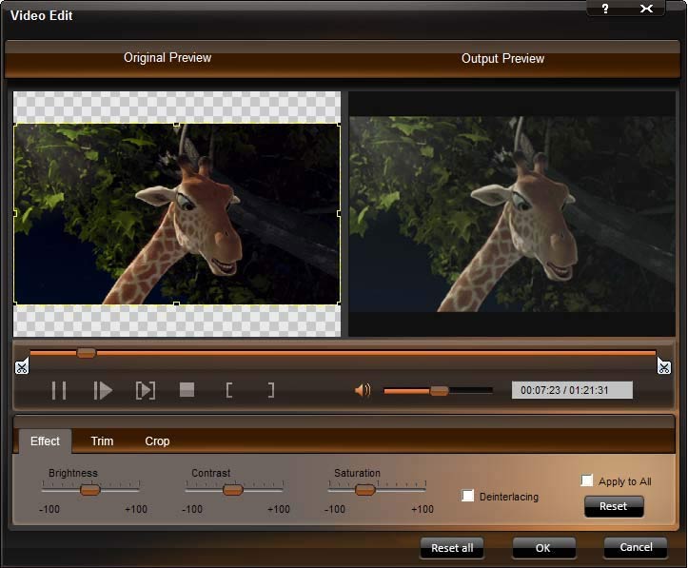Click the Contrast label
Screen dimensions: 688x568
[x=210, y=473]
